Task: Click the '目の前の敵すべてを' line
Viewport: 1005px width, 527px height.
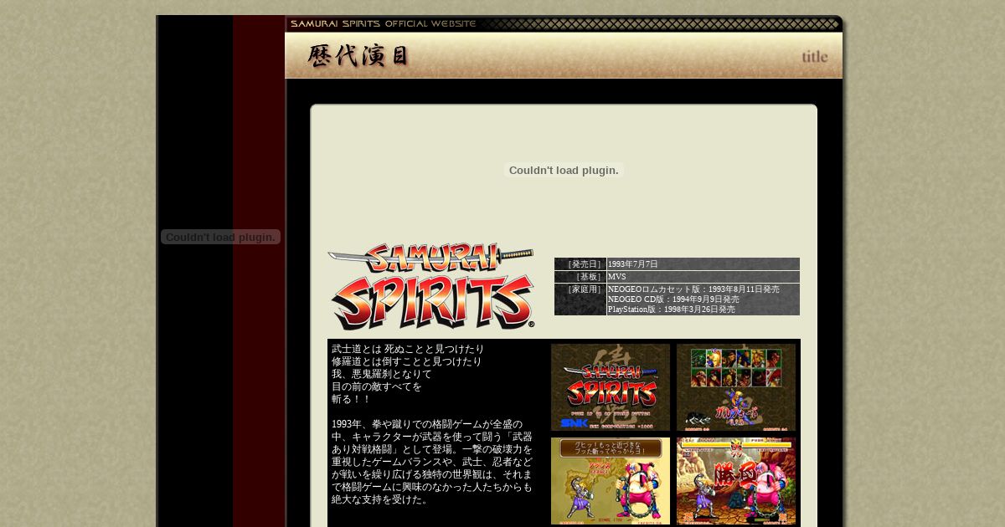Action: (x=377, y=386)
